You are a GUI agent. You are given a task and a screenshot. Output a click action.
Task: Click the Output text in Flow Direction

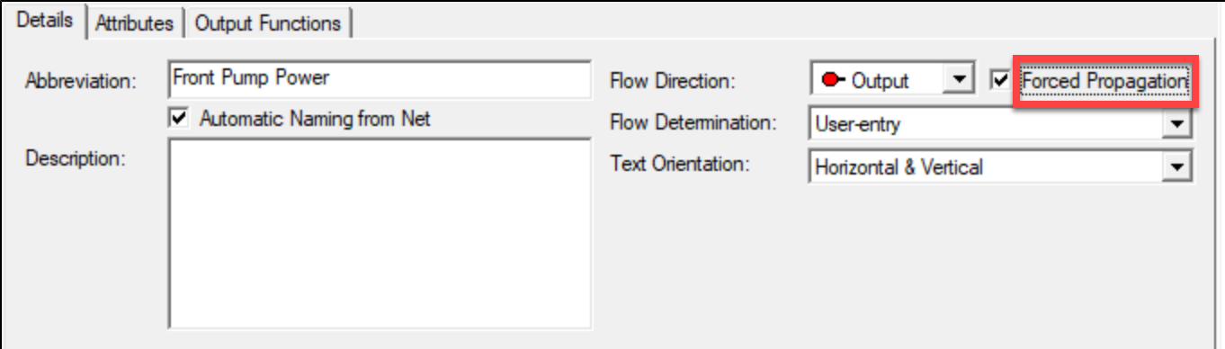(x=881, y=81)
